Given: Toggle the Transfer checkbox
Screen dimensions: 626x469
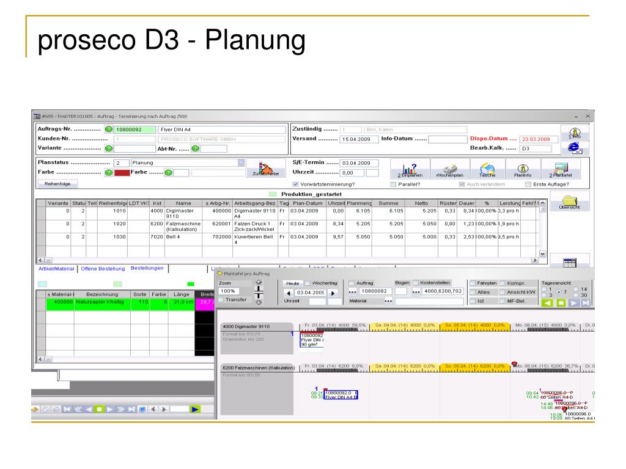Looking at the screenshot, I should pyautogui.click(x=221, y=299).
